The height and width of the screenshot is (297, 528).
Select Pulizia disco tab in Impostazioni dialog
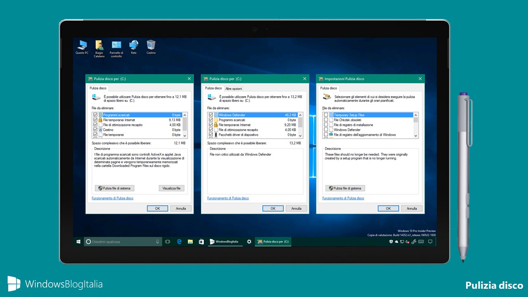(329, 88)
